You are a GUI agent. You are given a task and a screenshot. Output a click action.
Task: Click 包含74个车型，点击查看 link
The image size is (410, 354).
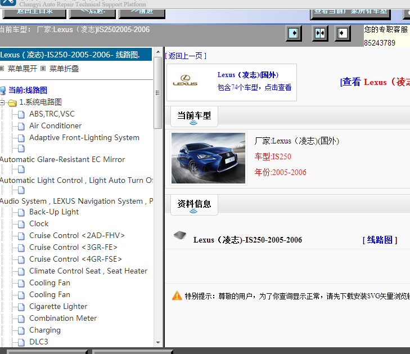click(254, 87)
